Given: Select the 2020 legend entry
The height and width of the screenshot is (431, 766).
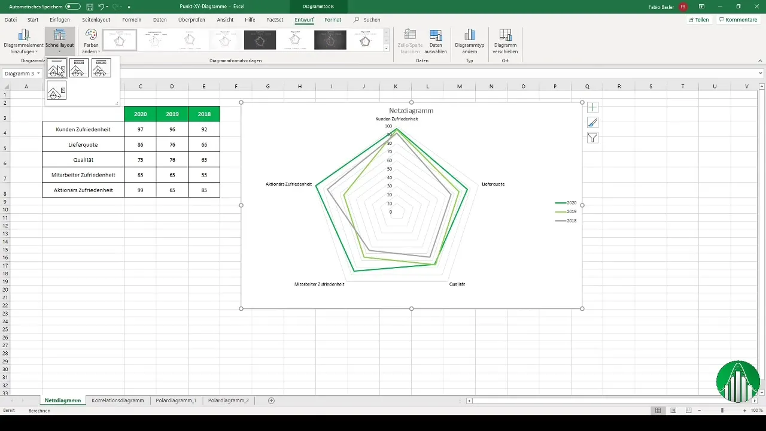Looking at the screenshot, I should [566, 203].
